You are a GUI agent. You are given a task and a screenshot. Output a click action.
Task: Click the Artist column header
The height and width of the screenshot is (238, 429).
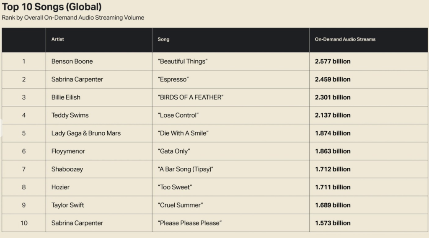pyautogui.click(x=58, y=39)
